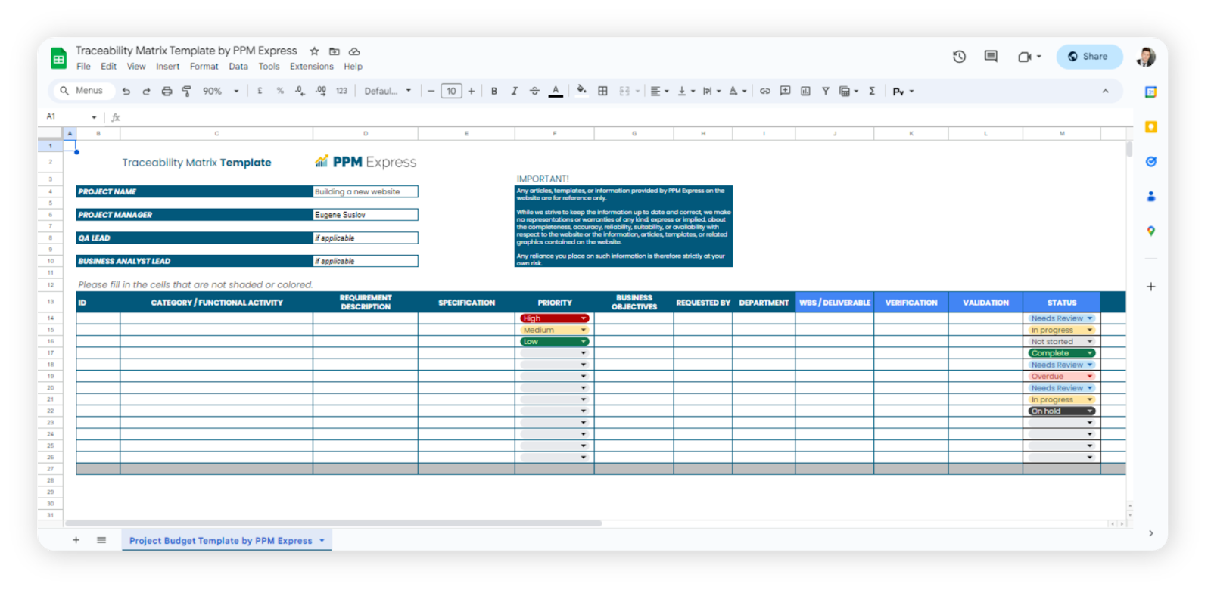
Task: Format as percent with the % icon
Action: coord(280,91)
